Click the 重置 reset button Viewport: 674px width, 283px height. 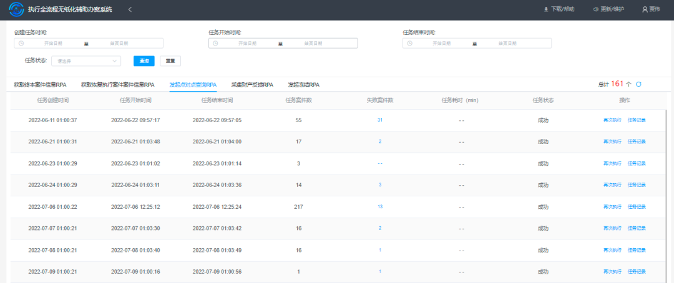170,61
